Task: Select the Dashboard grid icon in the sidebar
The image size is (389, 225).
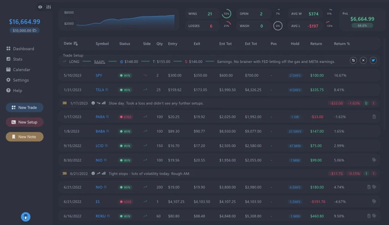Action: tap(9, 48)
